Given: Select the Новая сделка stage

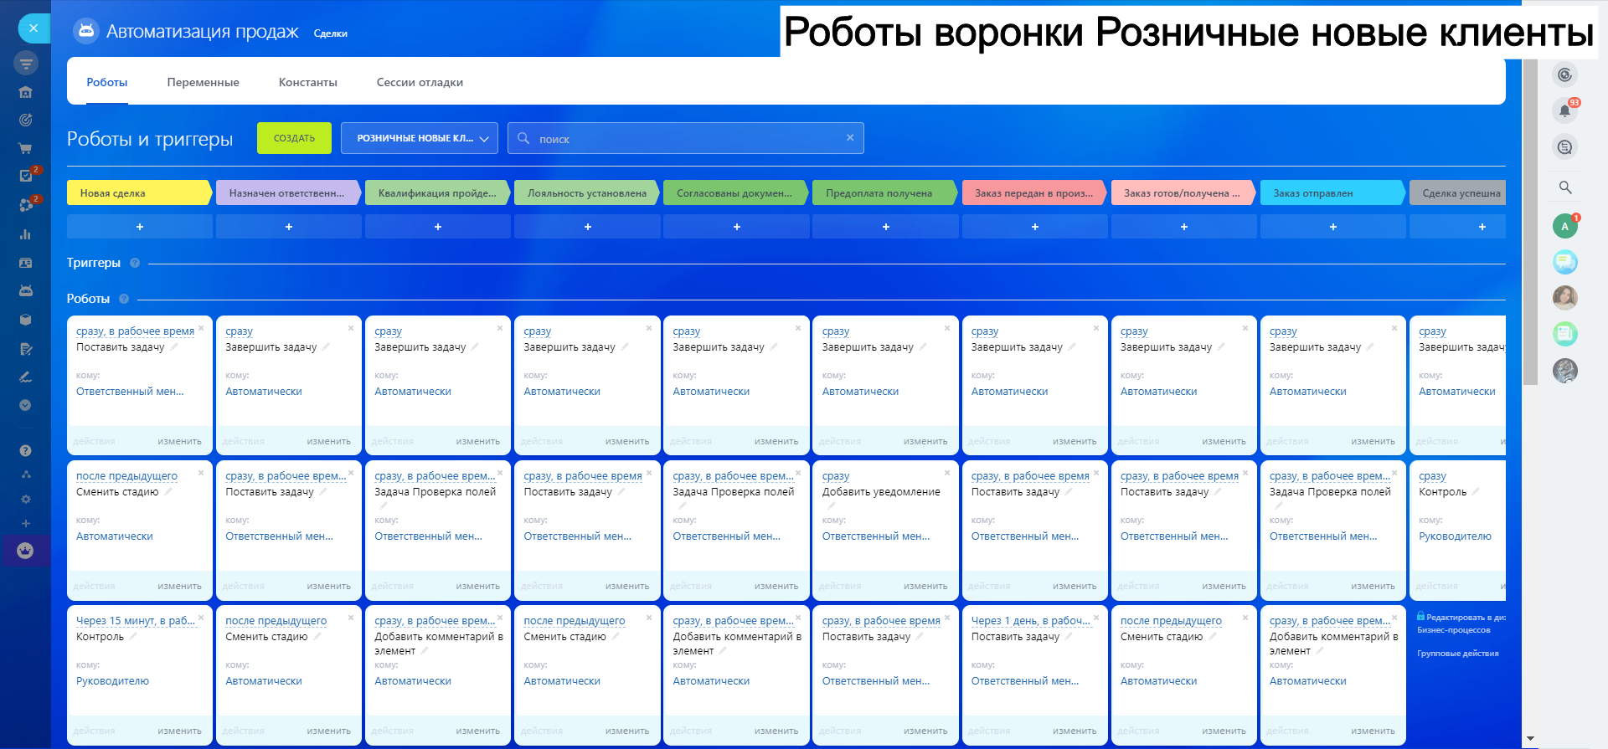Looking at the screenshot, I should [138, 192].
